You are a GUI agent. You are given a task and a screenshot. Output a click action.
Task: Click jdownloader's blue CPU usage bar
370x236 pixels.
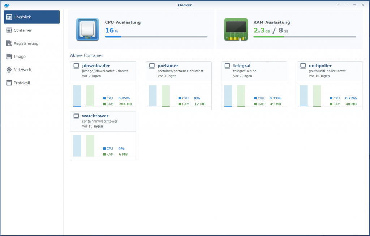[77, 96]
